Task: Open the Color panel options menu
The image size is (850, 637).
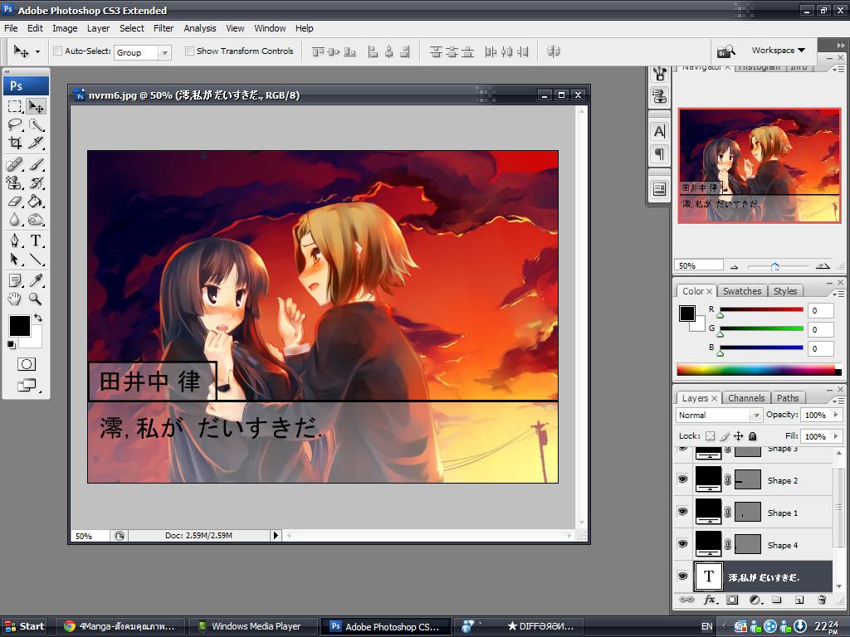Action: [838, 294]
